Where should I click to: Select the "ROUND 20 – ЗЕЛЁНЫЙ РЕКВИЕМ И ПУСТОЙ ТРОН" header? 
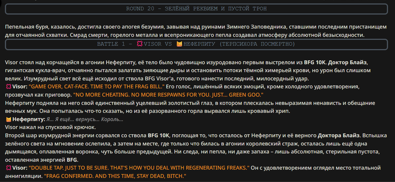click(x=196, y=9)
